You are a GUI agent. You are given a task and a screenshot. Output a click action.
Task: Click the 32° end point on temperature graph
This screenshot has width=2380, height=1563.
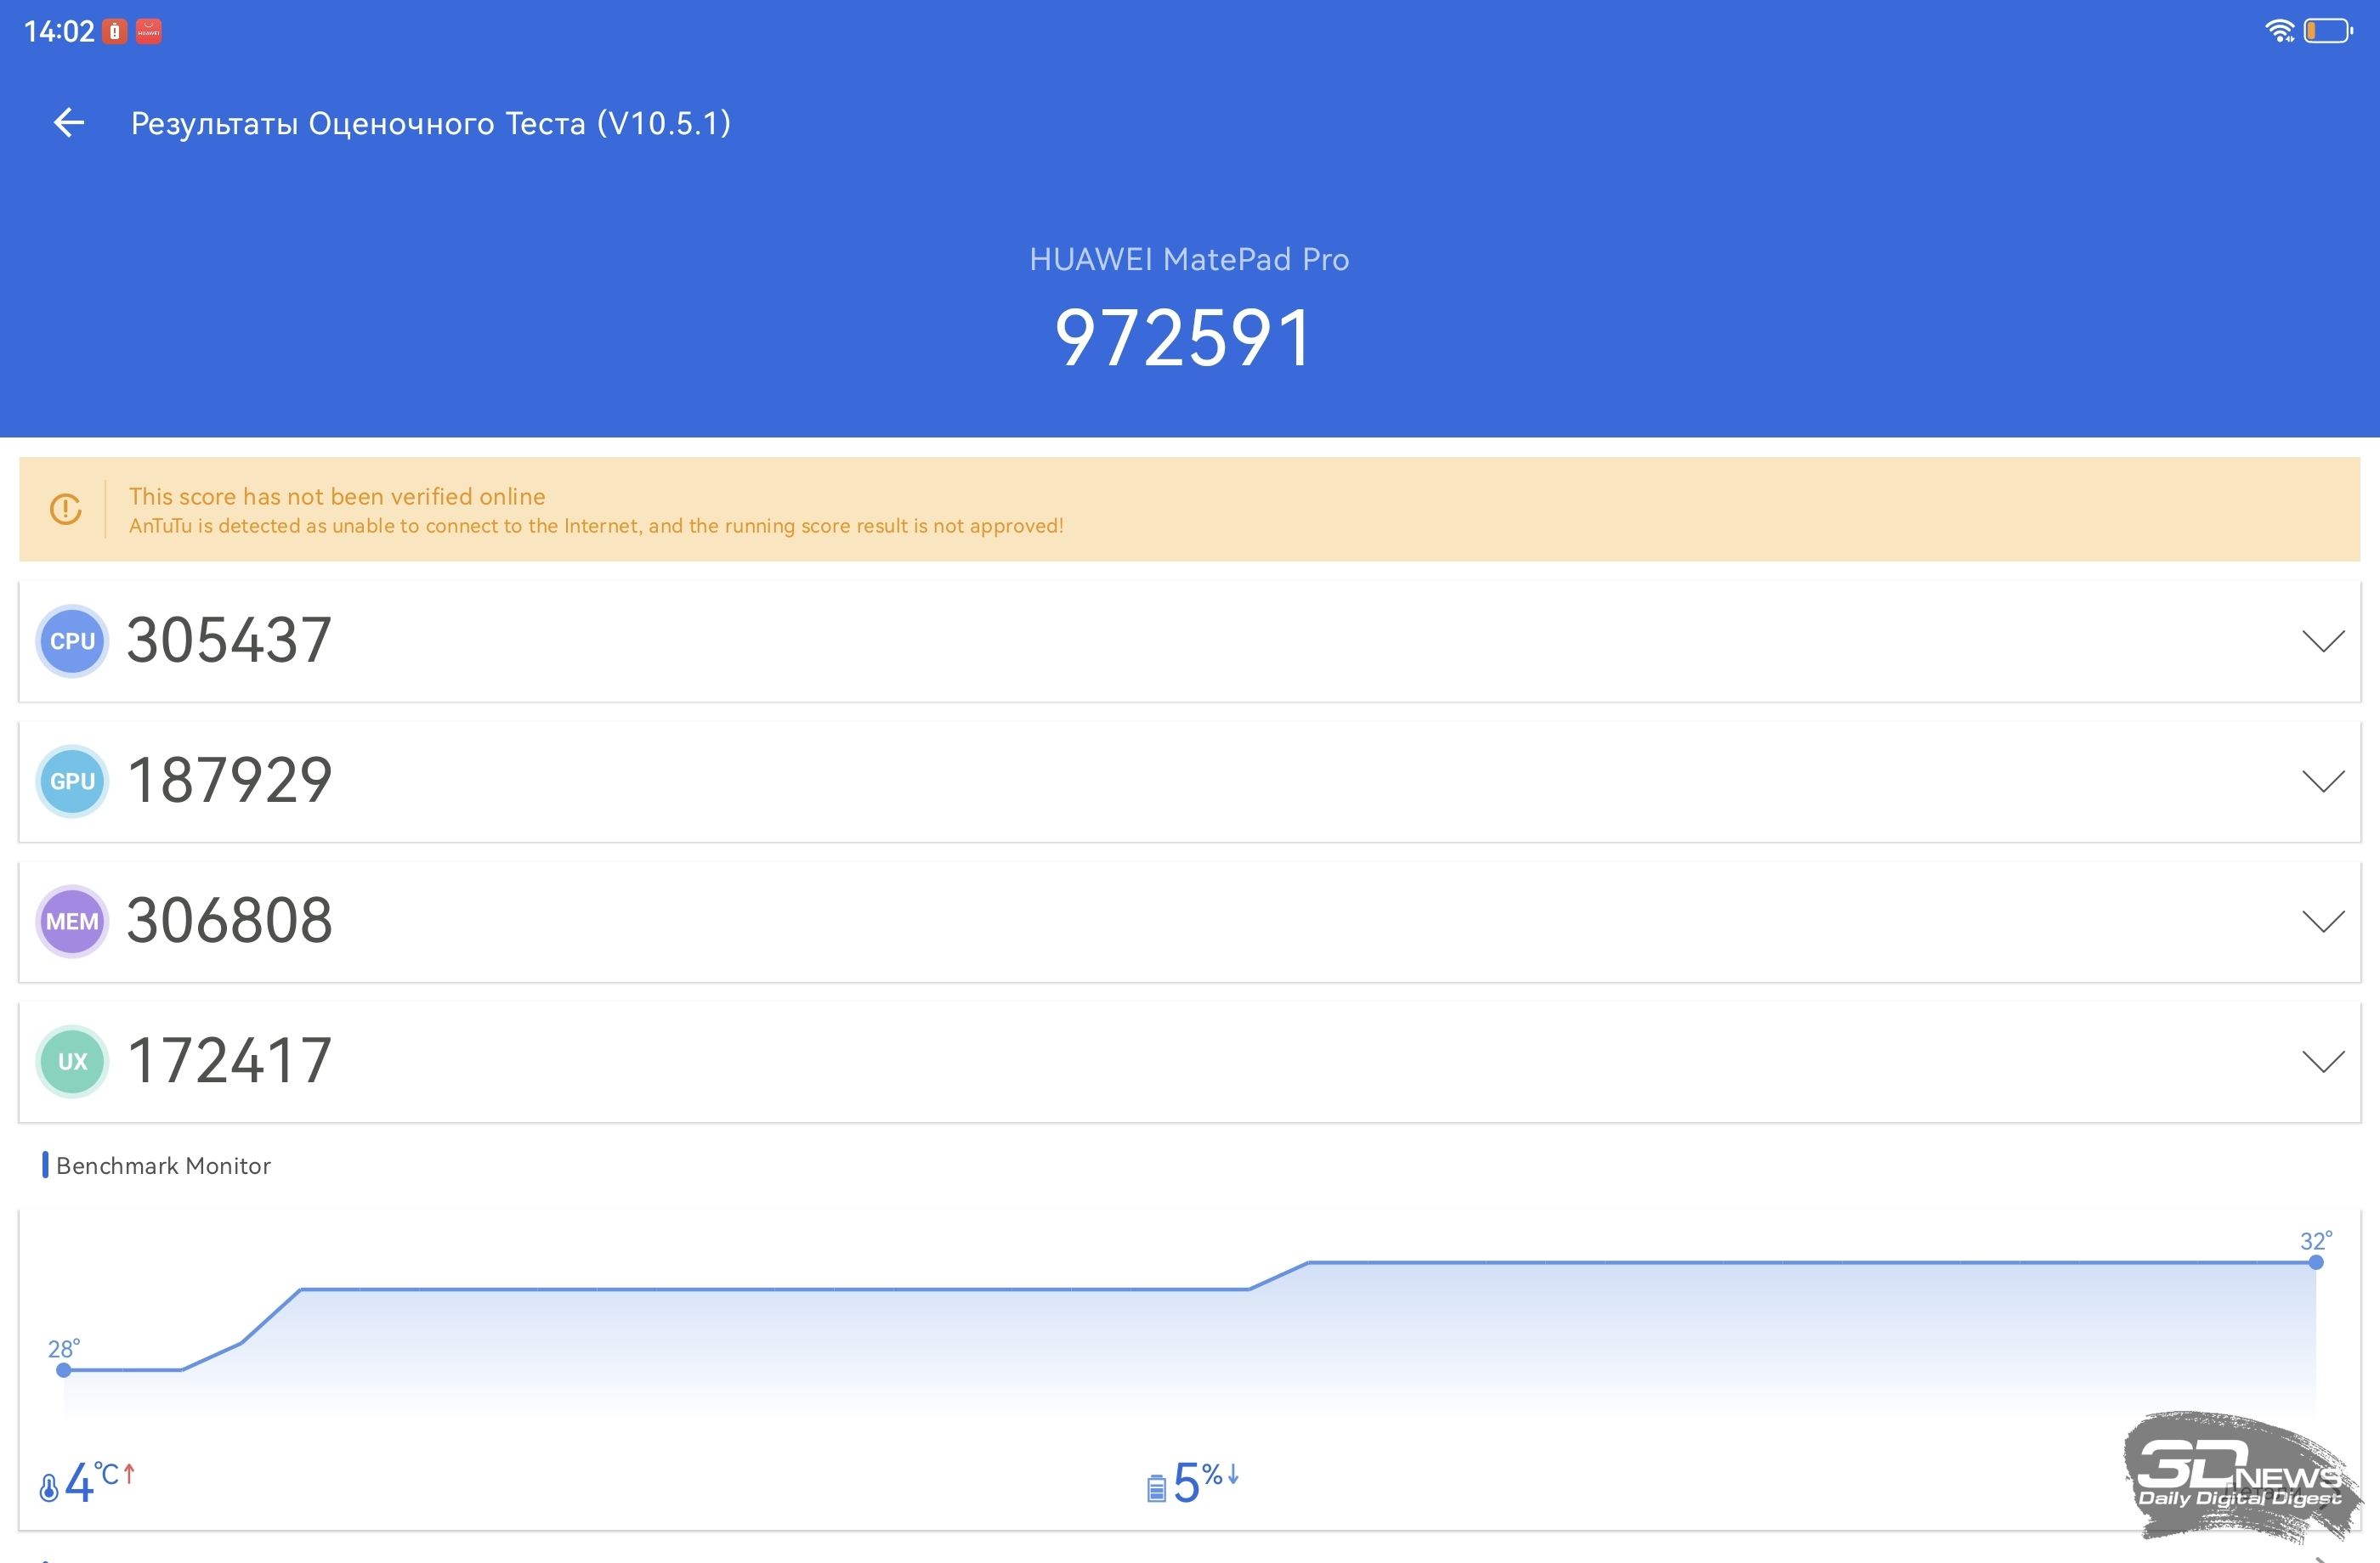[x=2316, y=1262]
